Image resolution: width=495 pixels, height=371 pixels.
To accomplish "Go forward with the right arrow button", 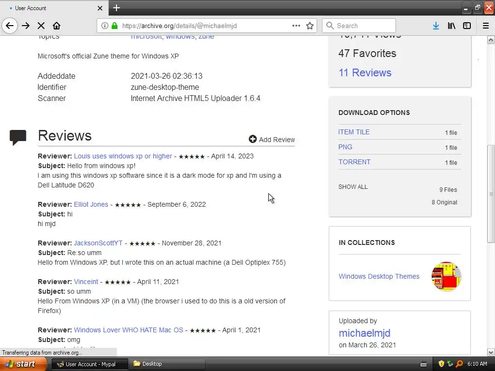I will [26, 26].
